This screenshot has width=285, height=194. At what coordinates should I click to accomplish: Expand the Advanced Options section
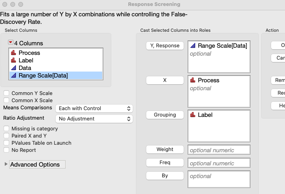pos(6,165)
